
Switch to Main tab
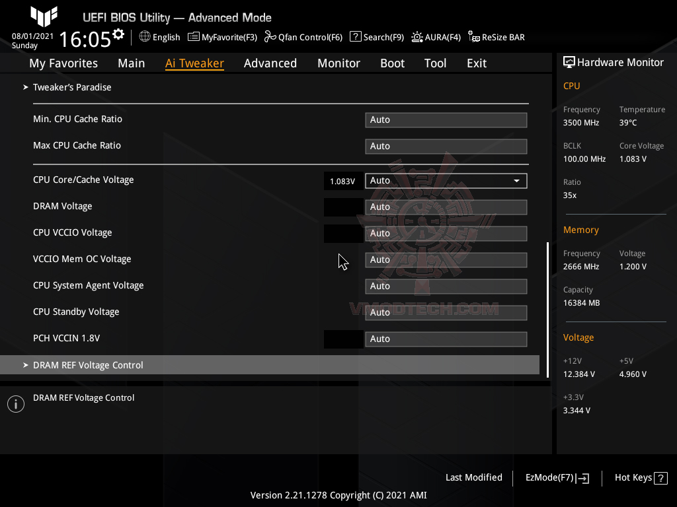(132, 63)
